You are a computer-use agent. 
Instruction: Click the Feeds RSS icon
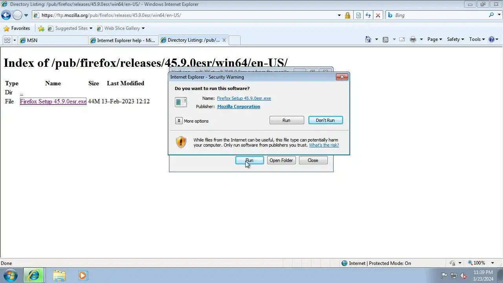click(x=386, y=39)
